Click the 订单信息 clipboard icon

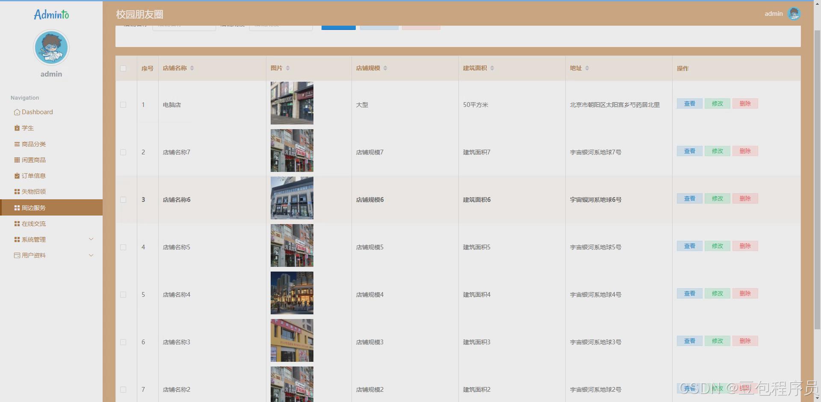pyautogui.click(x=17, y=176)
